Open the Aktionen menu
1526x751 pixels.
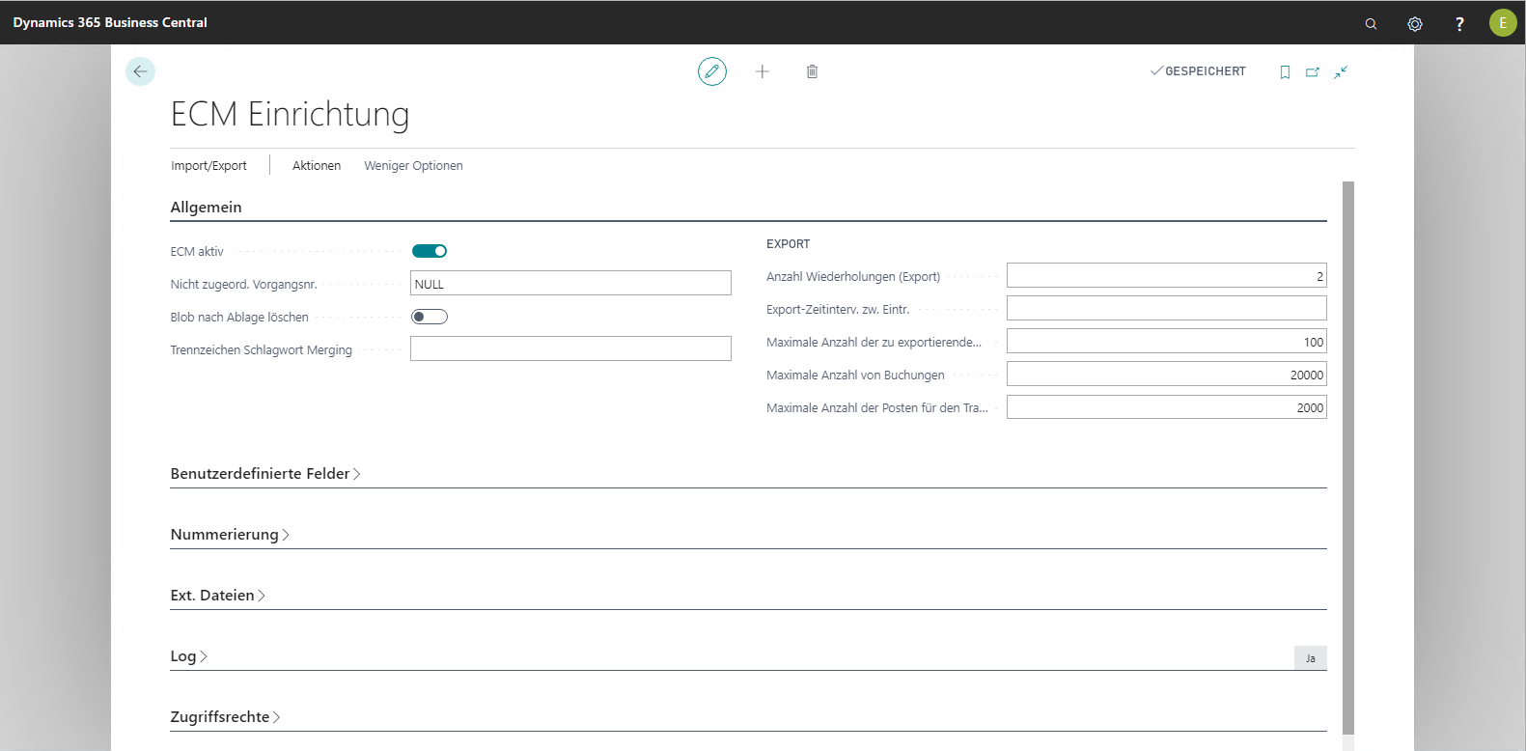[317, 166]
